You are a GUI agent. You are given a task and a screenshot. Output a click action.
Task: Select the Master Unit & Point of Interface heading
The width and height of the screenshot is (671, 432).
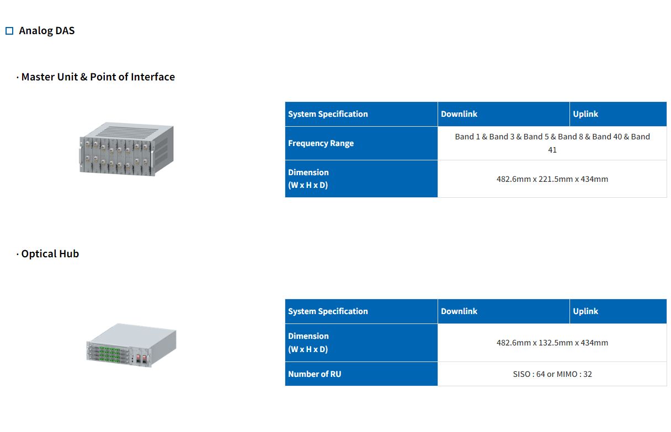coord(98,77)
